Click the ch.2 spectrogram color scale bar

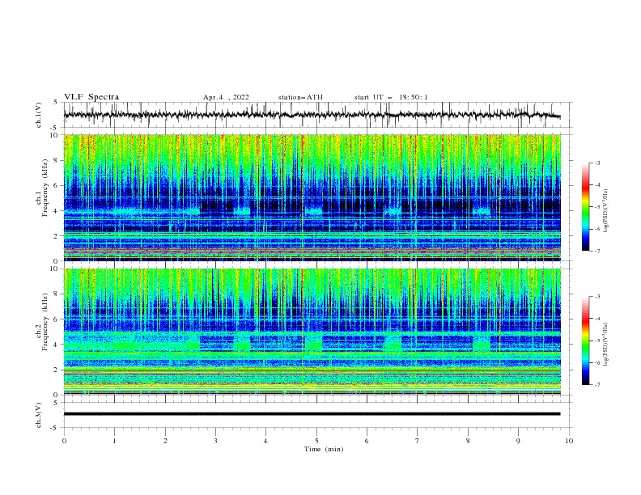coord(585,341)
